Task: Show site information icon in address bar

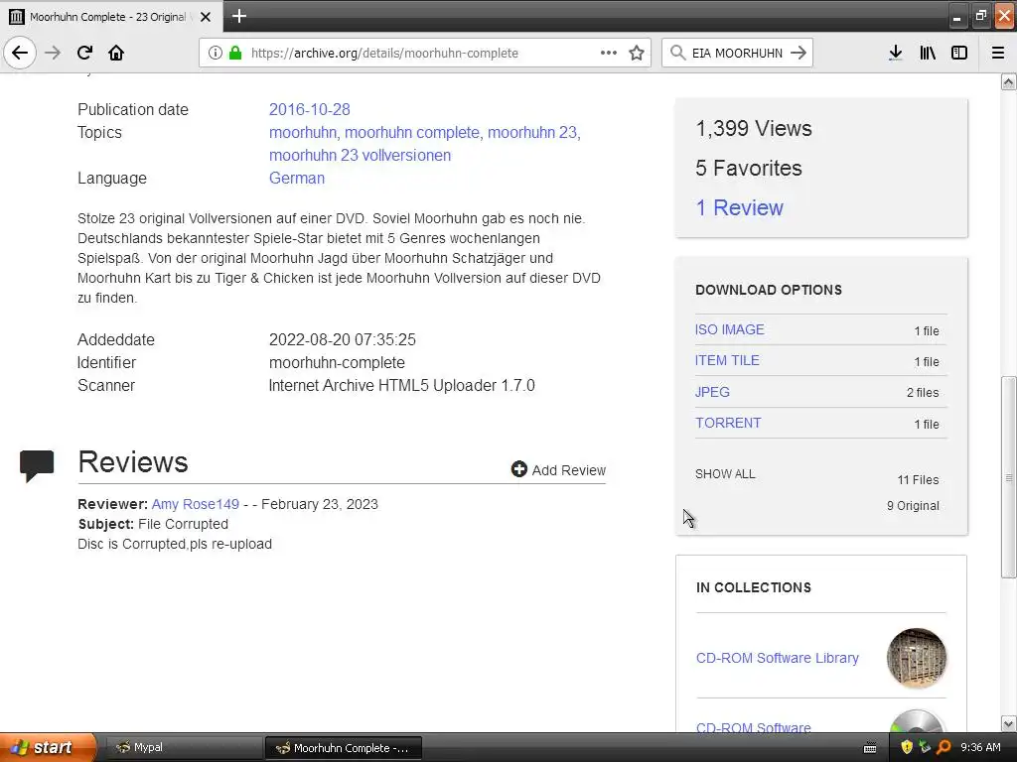Action: coord(216,53)
